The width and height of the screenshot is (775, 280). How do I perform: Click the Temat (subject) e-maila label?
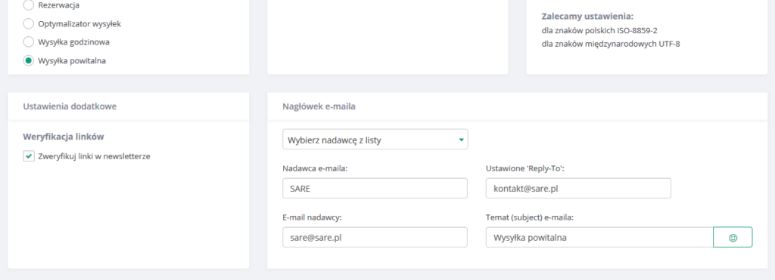pos(533,217)
